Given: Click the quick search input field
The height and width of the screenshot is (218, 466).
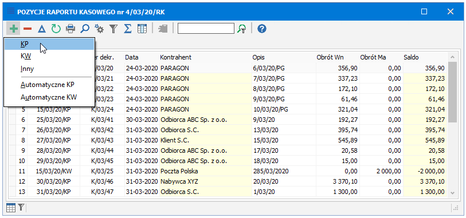Looking at the screenshot, I should (206, 29).
